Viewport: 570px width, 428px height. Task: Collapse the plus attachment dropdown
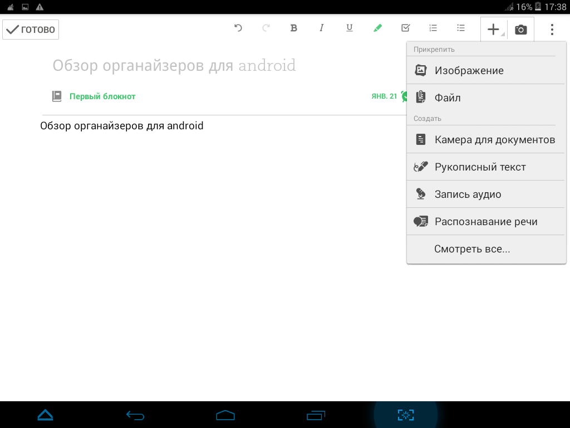494,30
